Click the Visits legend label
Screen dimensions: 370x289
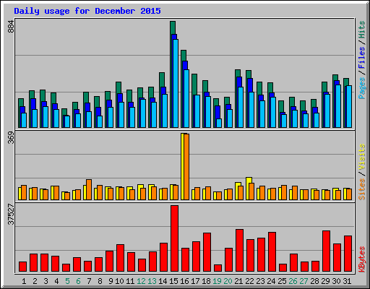[362, 158]
